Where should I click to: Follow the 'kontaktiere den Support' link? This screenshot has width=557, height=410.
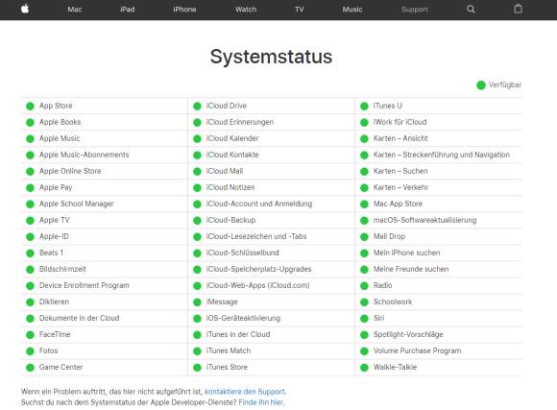pos(245,392)
